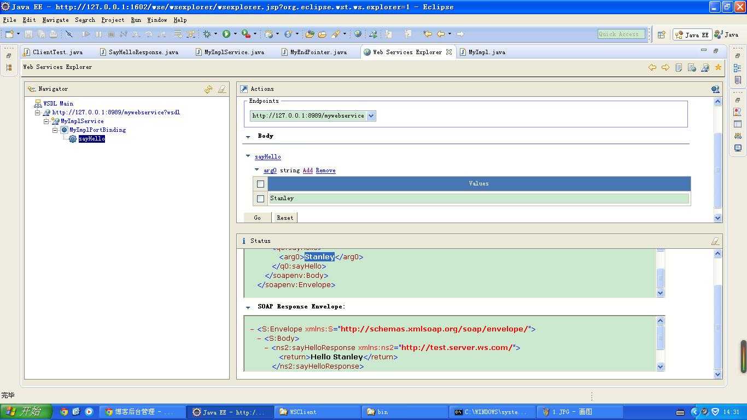Click the Debug bug icon in toolbar
The image size is (747, 420).
[x=207, y=34]
